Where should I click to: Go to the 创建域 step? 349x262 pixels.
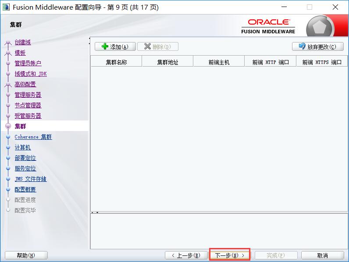click(23, 42)
